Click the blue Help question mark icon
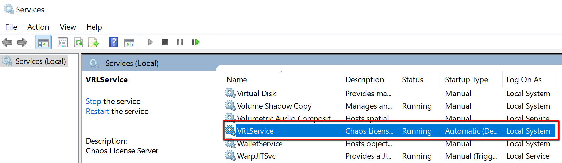This screenshot has height=163, width=562. (x=114, y=42)
